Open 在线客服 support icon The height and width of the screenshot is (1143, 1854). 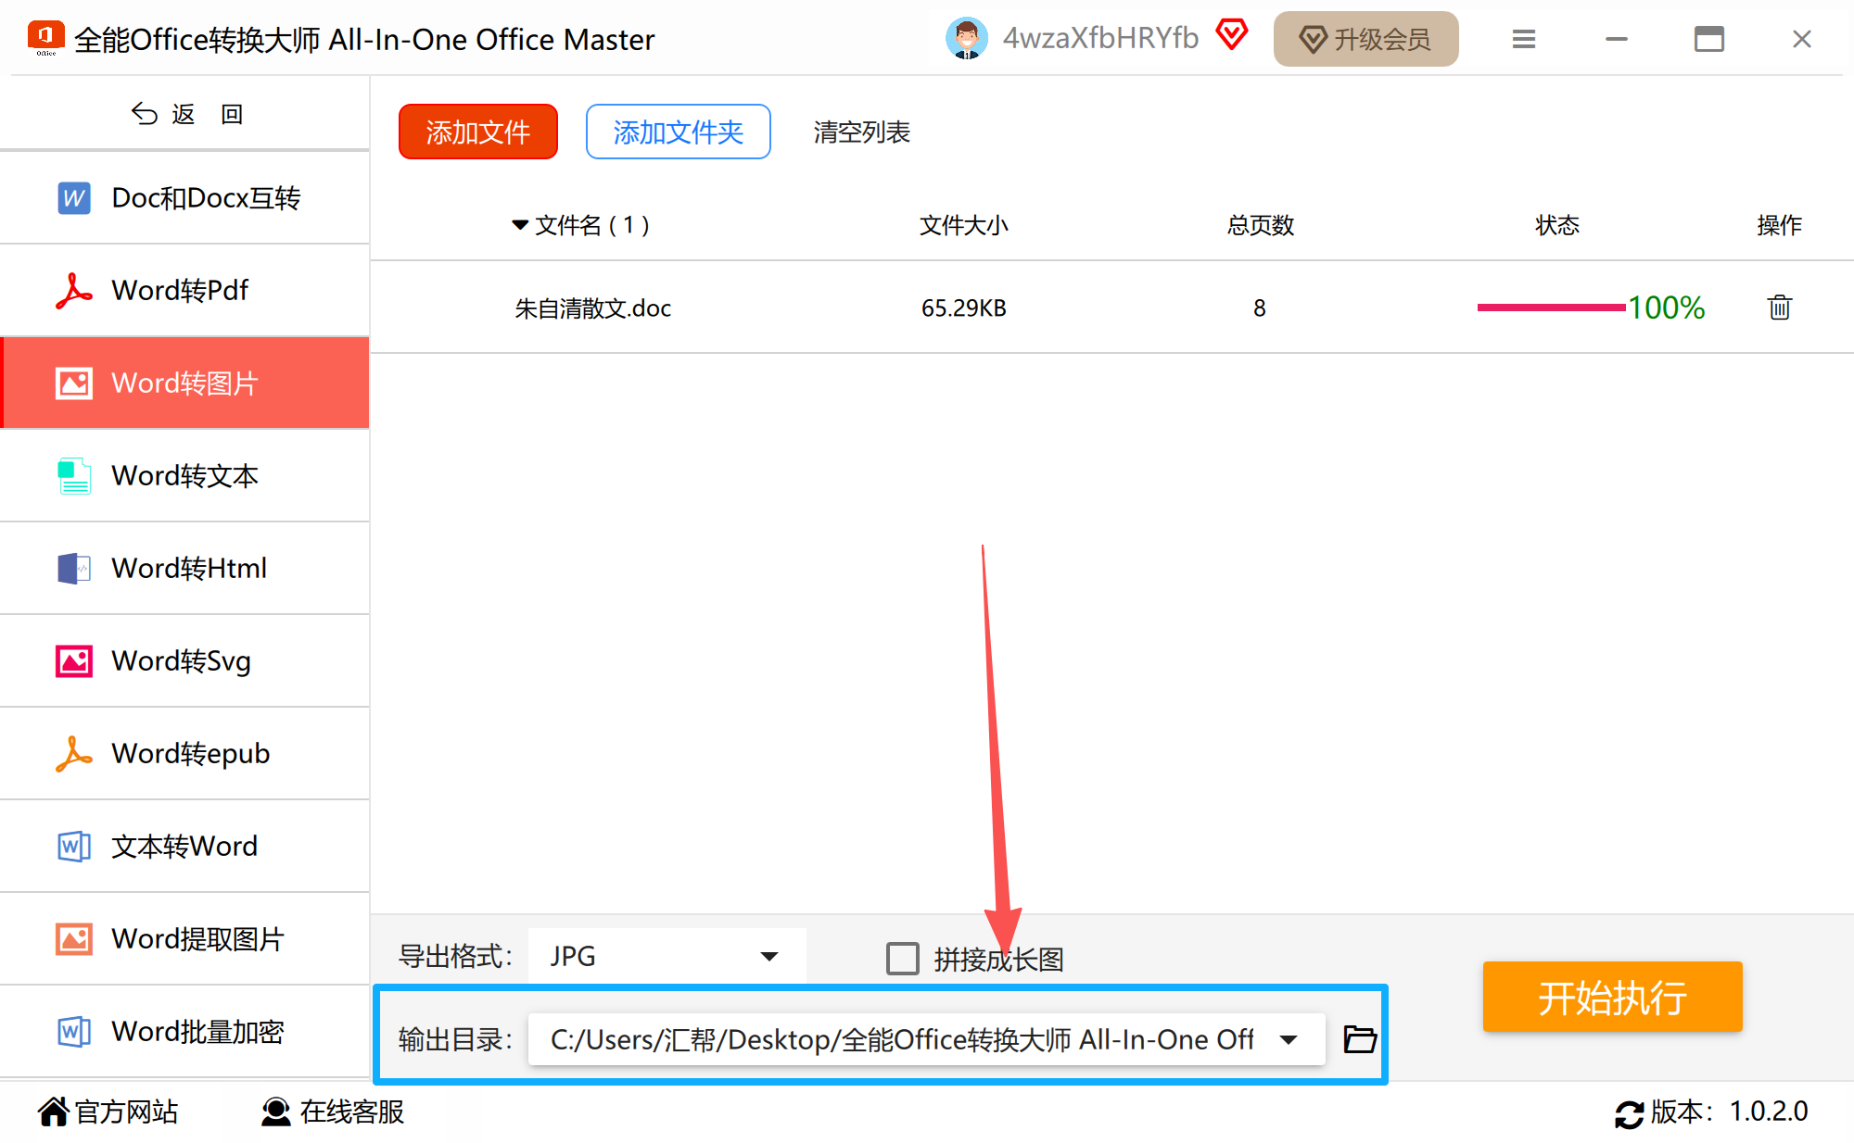(275, 1112)
